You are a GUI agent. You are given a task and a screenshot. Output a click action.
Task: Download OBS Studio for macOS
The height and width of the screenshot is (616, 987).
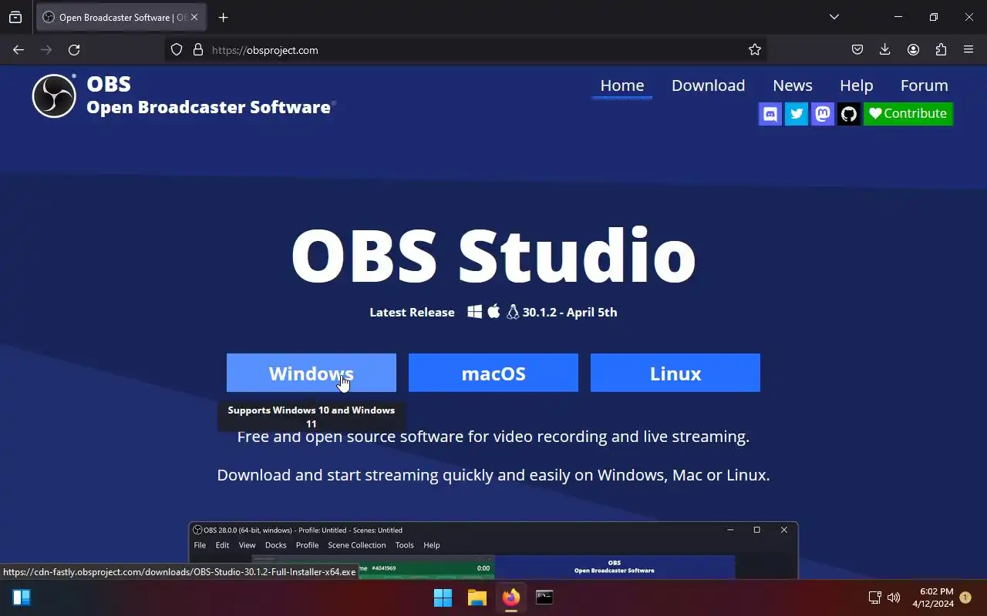point(493,373)
